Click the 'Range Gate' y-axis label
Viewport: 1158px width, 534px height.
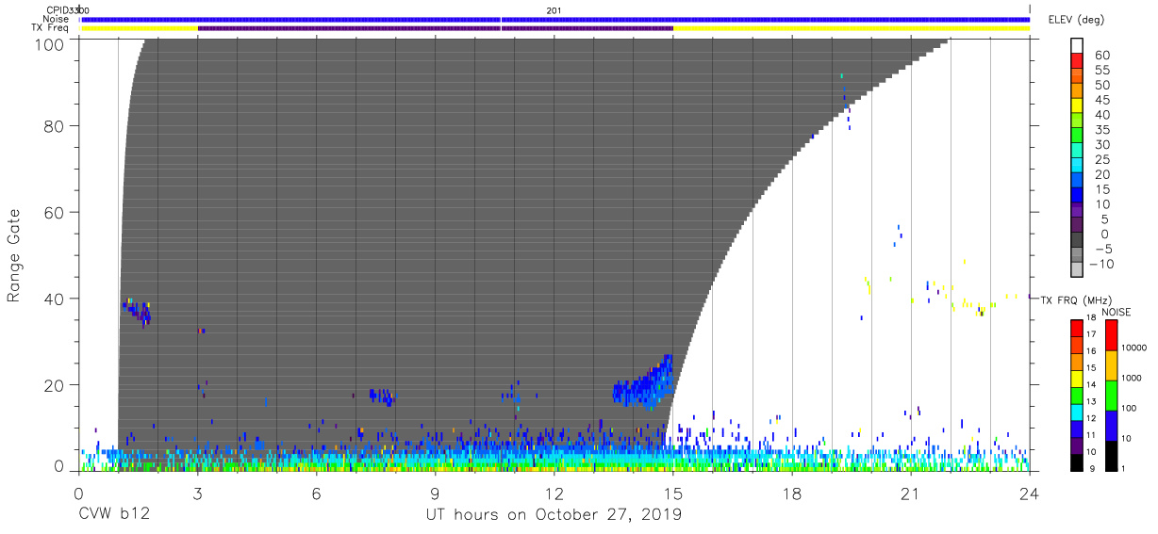14,256
